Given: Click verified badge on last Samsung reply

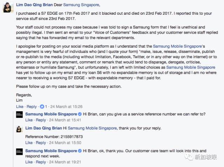Looking at the screenshot, I should tap(80, 151).
